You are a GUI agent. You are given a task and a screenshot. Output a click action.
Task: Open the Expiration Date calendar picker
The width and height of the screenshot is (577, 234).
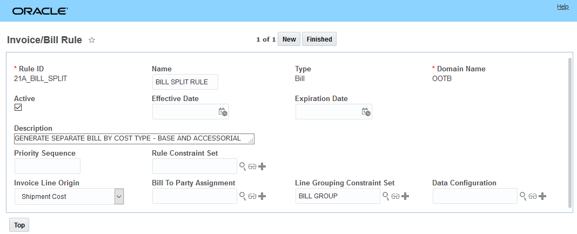coord(366,112)
